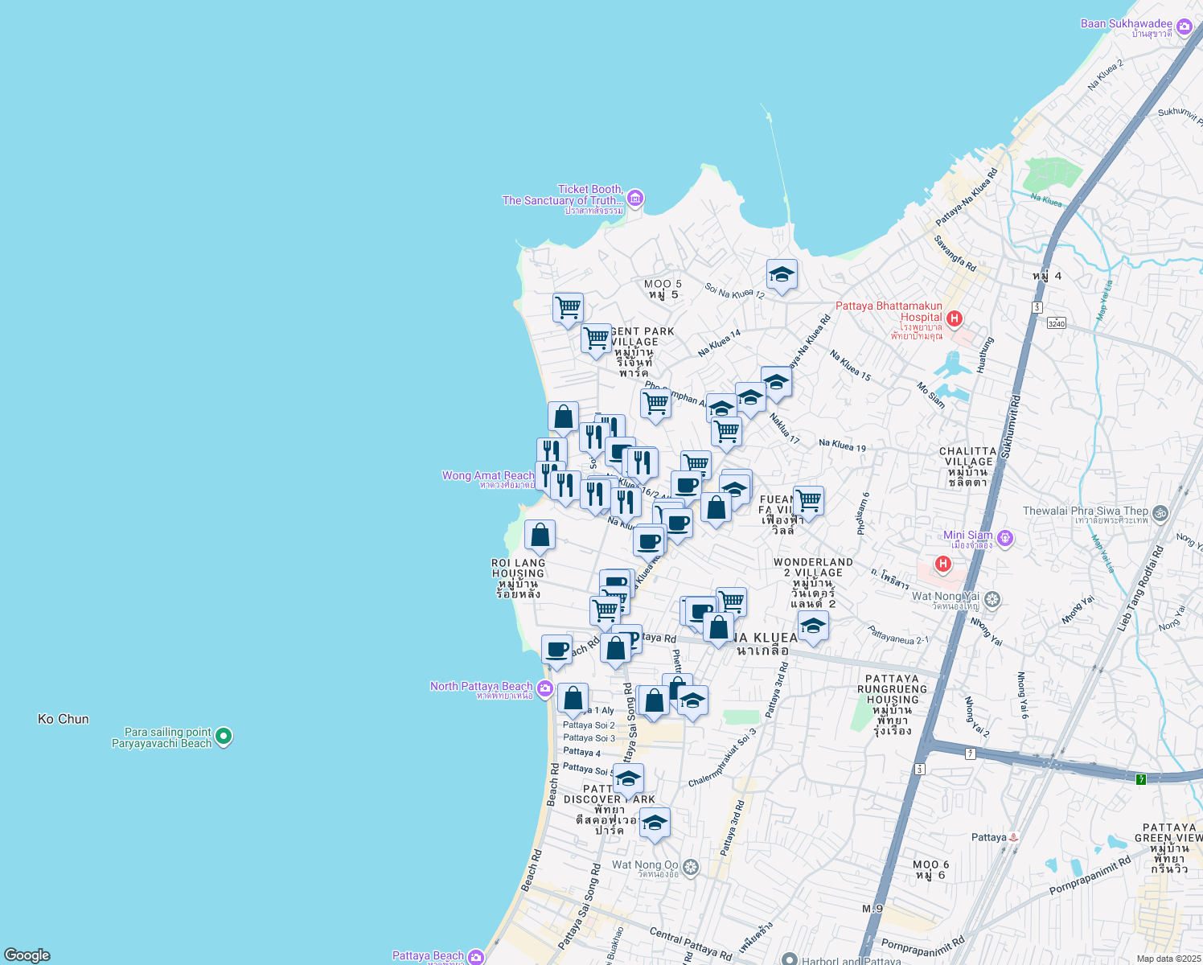The image size is (1203, 965).
Task: Click shopping cart marker by Fueang Fa Village
Action: click(x=808, y=501)
